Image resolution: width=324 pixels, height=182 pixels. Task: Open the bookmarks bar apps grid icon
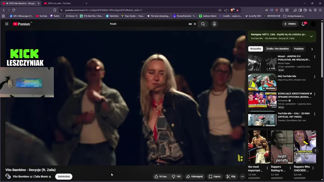[3, 16]
